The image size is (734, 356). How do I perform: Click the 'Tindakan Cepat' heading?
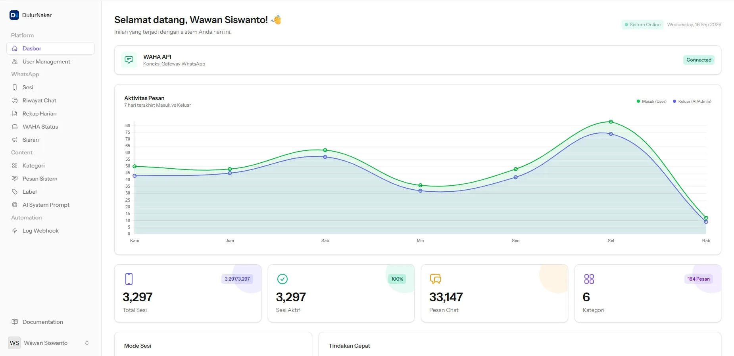point(349,346)
